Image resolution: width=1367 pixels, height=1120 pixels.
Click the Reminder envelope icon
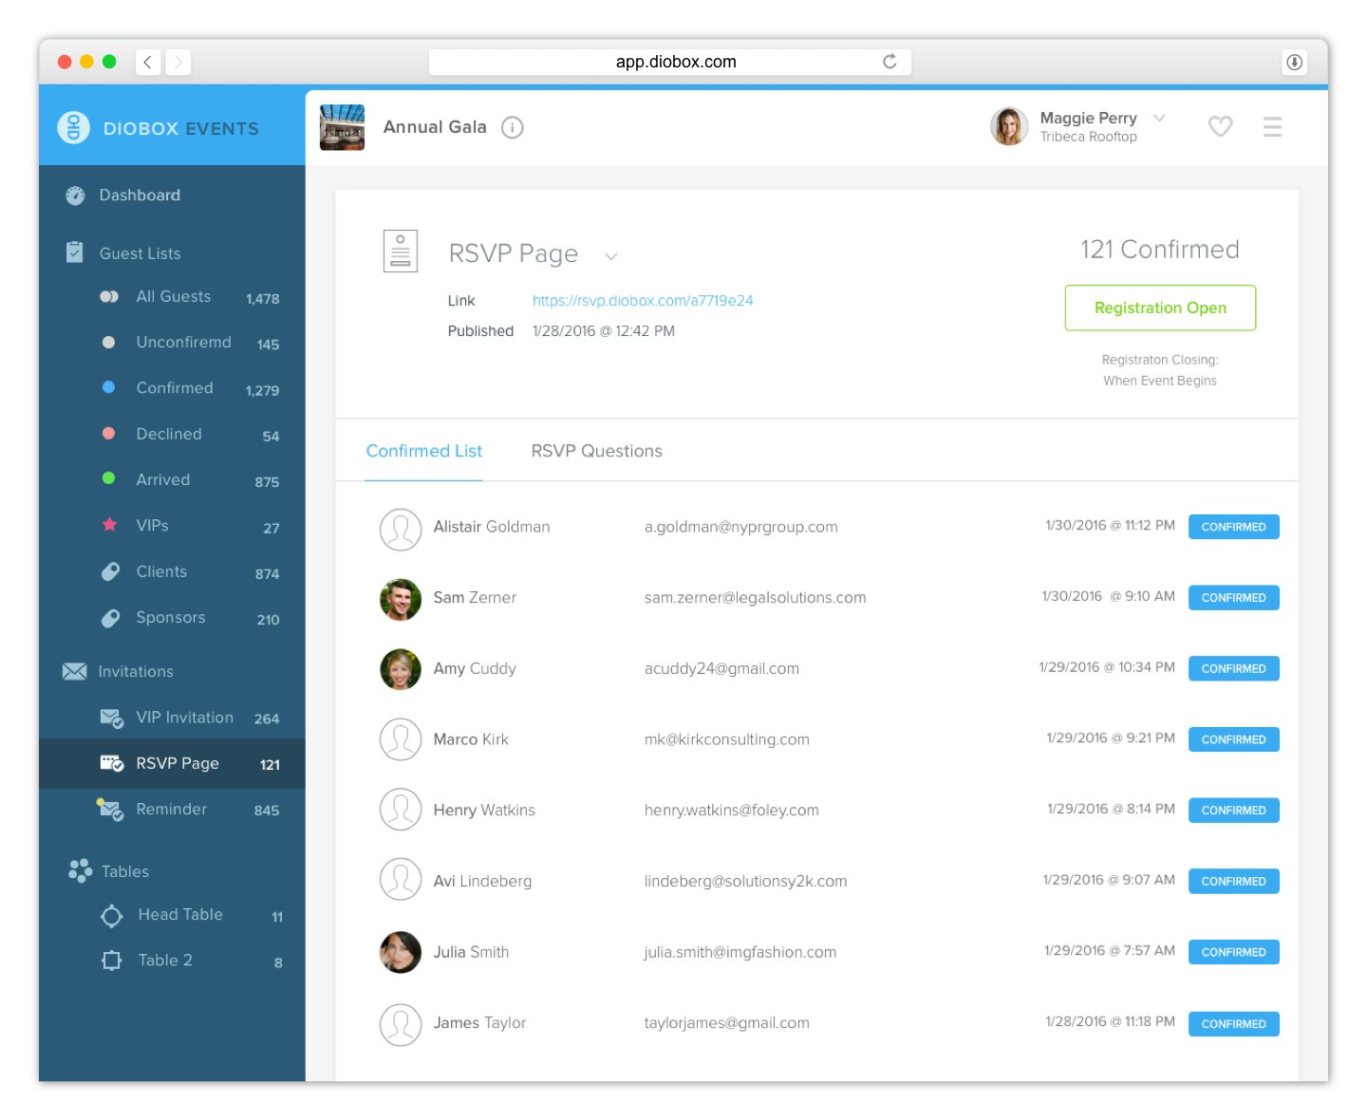(x=111, y=810)
